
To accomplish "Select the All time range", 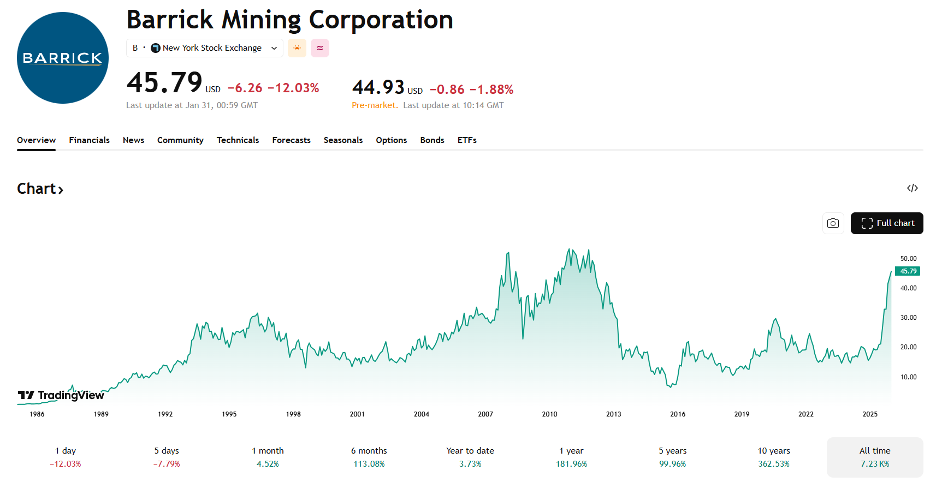I will (875, 457).
